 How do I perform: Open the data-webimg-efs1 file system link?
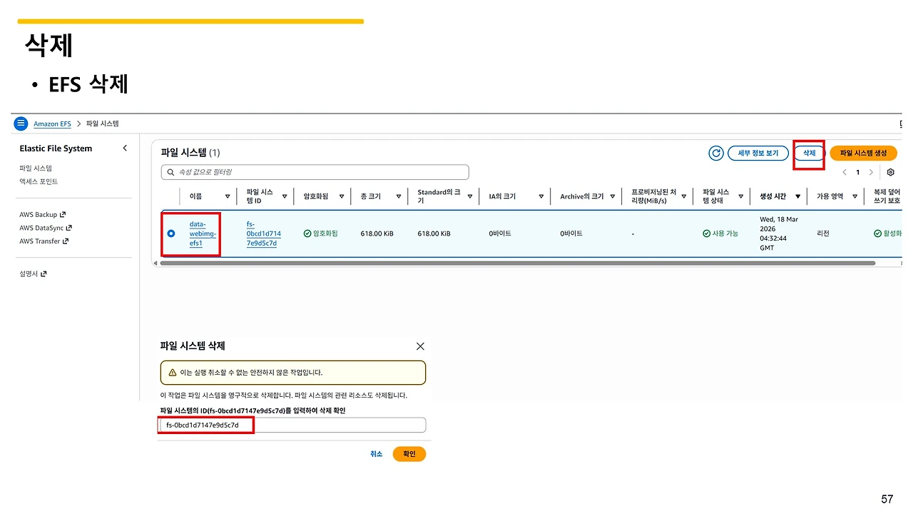(203, 233)
